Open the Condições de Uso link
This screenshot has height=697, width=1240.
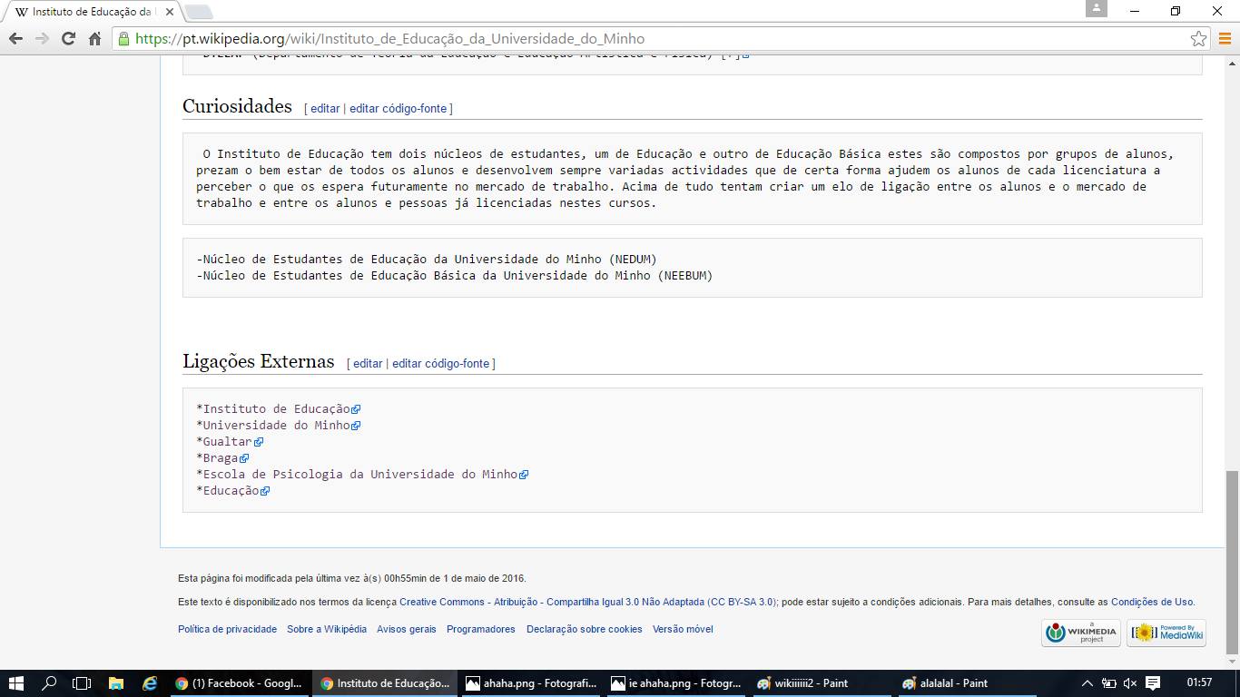[1152, 602]
